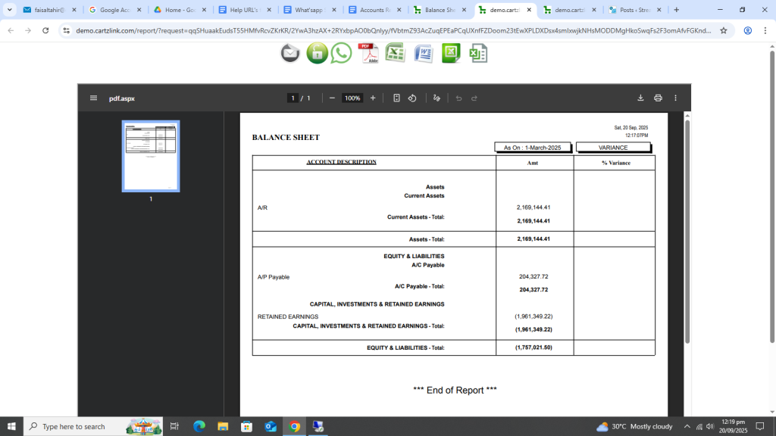Click the PDF page number field
The image size is (776, 436).
(x=293, y=98)
